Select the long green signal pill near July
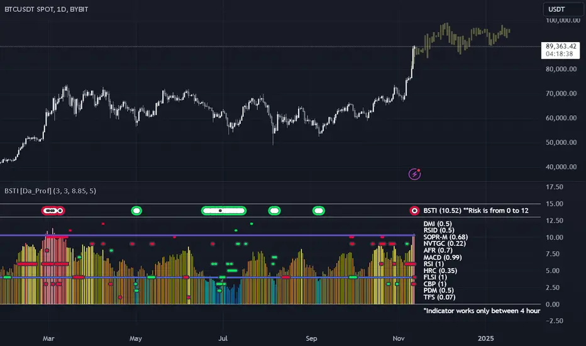The height and width of the screenshot is (346, 586). click(224, 211)
